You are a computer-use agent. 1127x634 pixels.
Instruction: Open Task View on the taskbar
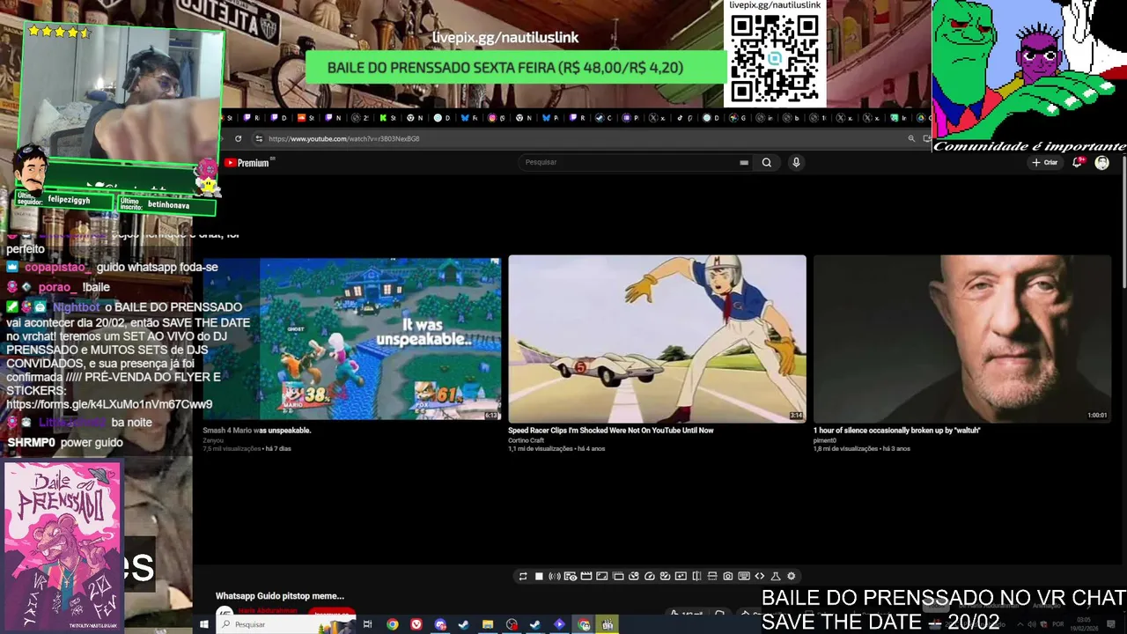coord(367,624)
